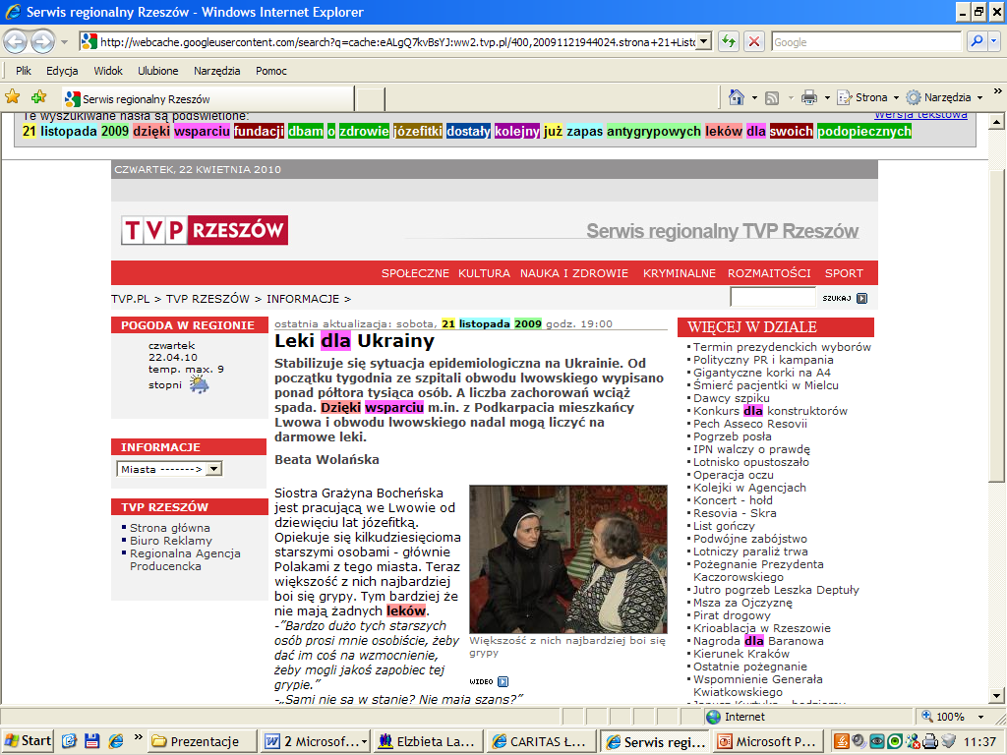Screen dimensions: 1007x755
Task: Click the TVP RZESZÓW breadcrumb link
Action: tap(207, 299)
